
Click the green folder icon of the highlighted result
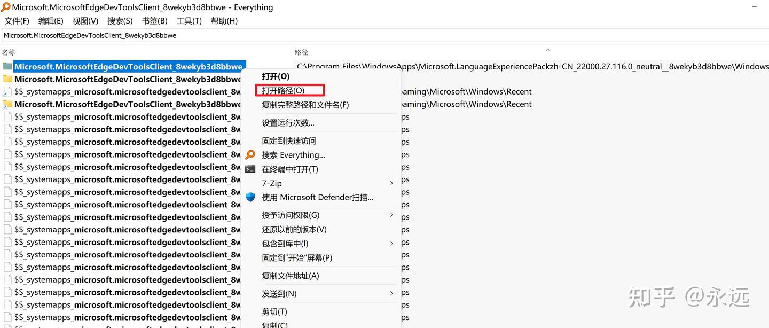pos(7,66)
